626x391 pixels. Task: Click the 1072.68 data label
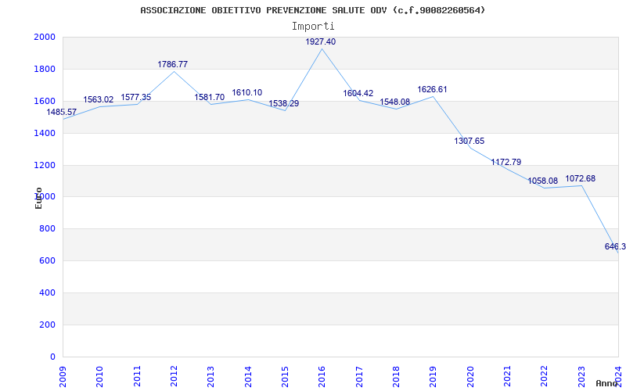[x=580, y=178]
